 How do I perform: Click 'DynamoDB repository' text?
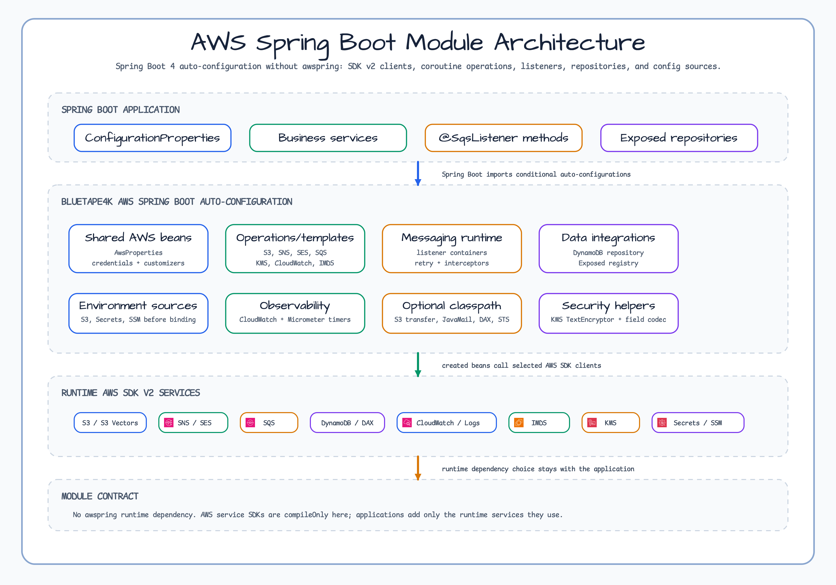point(608,253)
